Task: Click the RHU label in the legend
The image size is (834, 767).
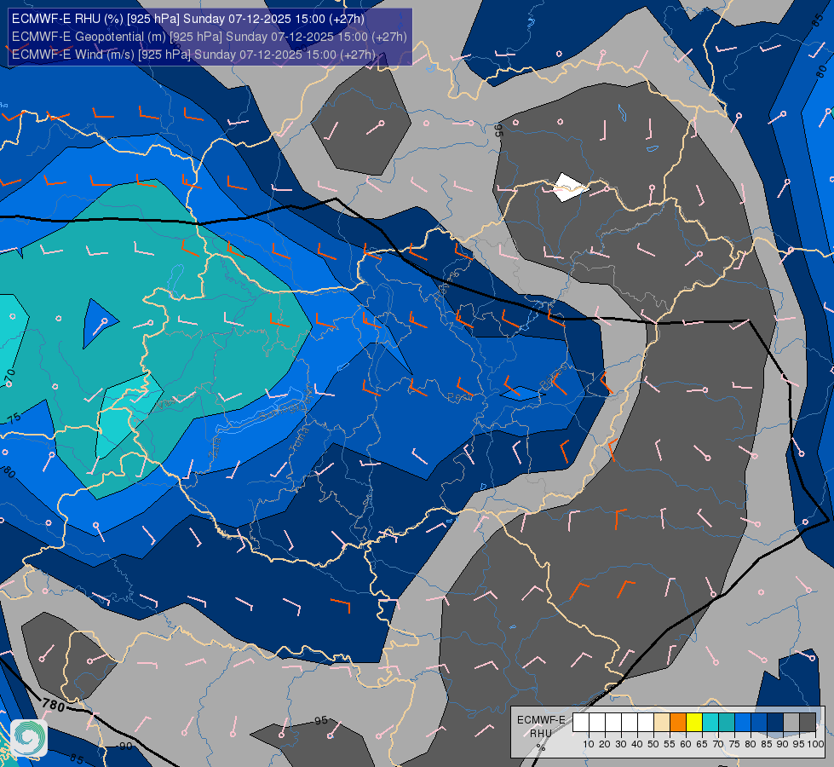Action: (541, 734)
